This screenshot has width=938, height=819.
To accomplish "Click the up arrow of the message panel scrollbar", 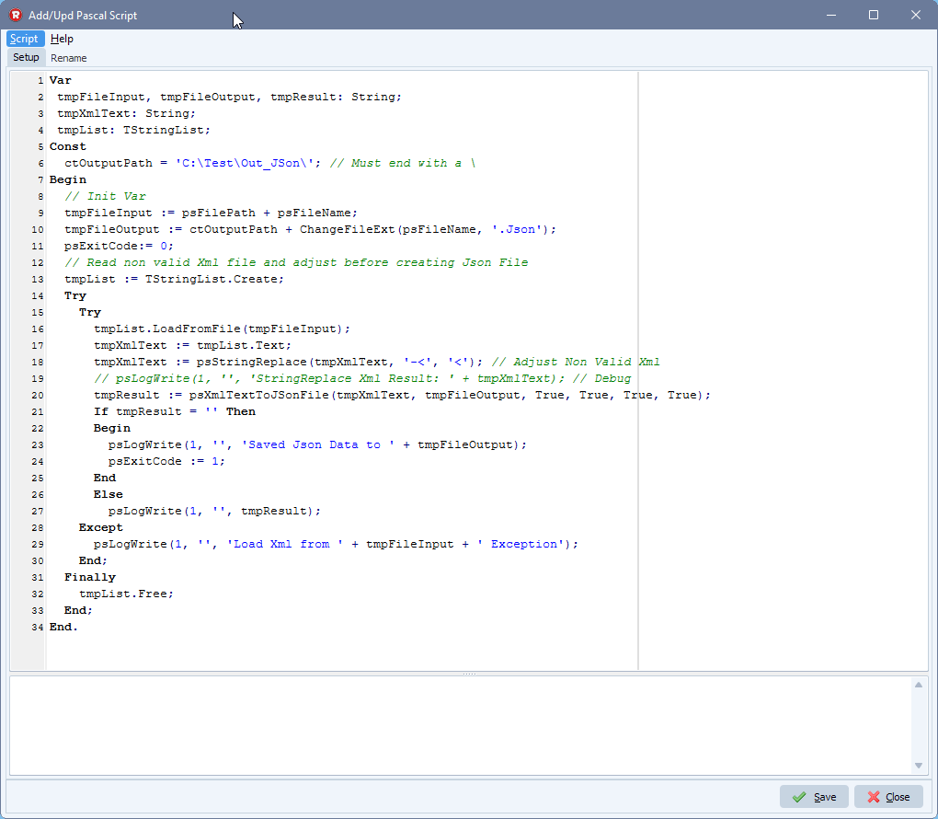I will point(918,686).
